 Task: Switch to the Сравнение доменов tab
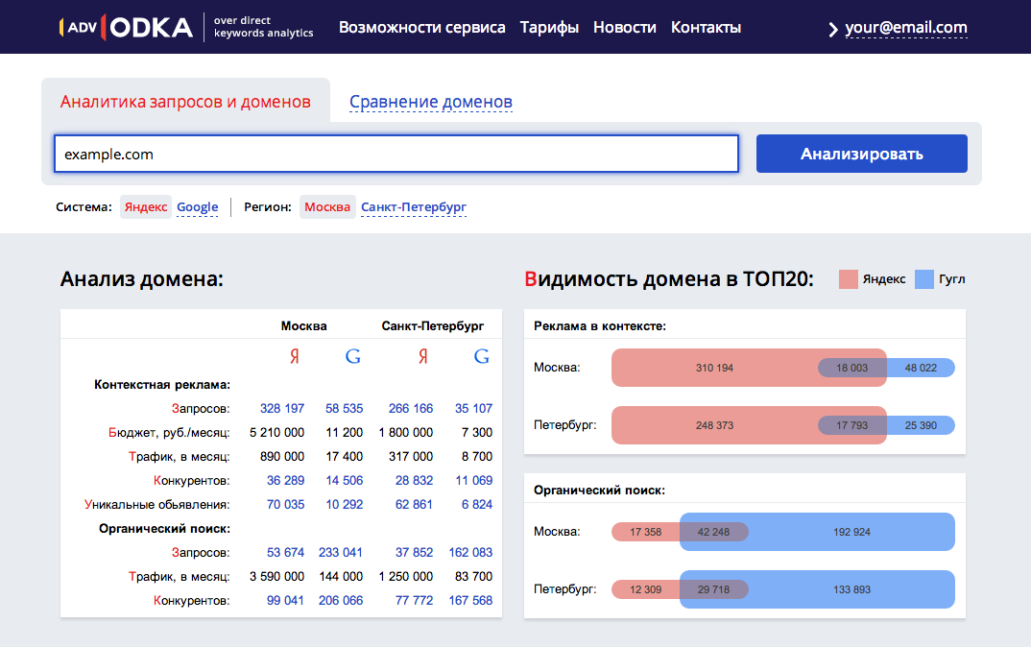point(430,102)
